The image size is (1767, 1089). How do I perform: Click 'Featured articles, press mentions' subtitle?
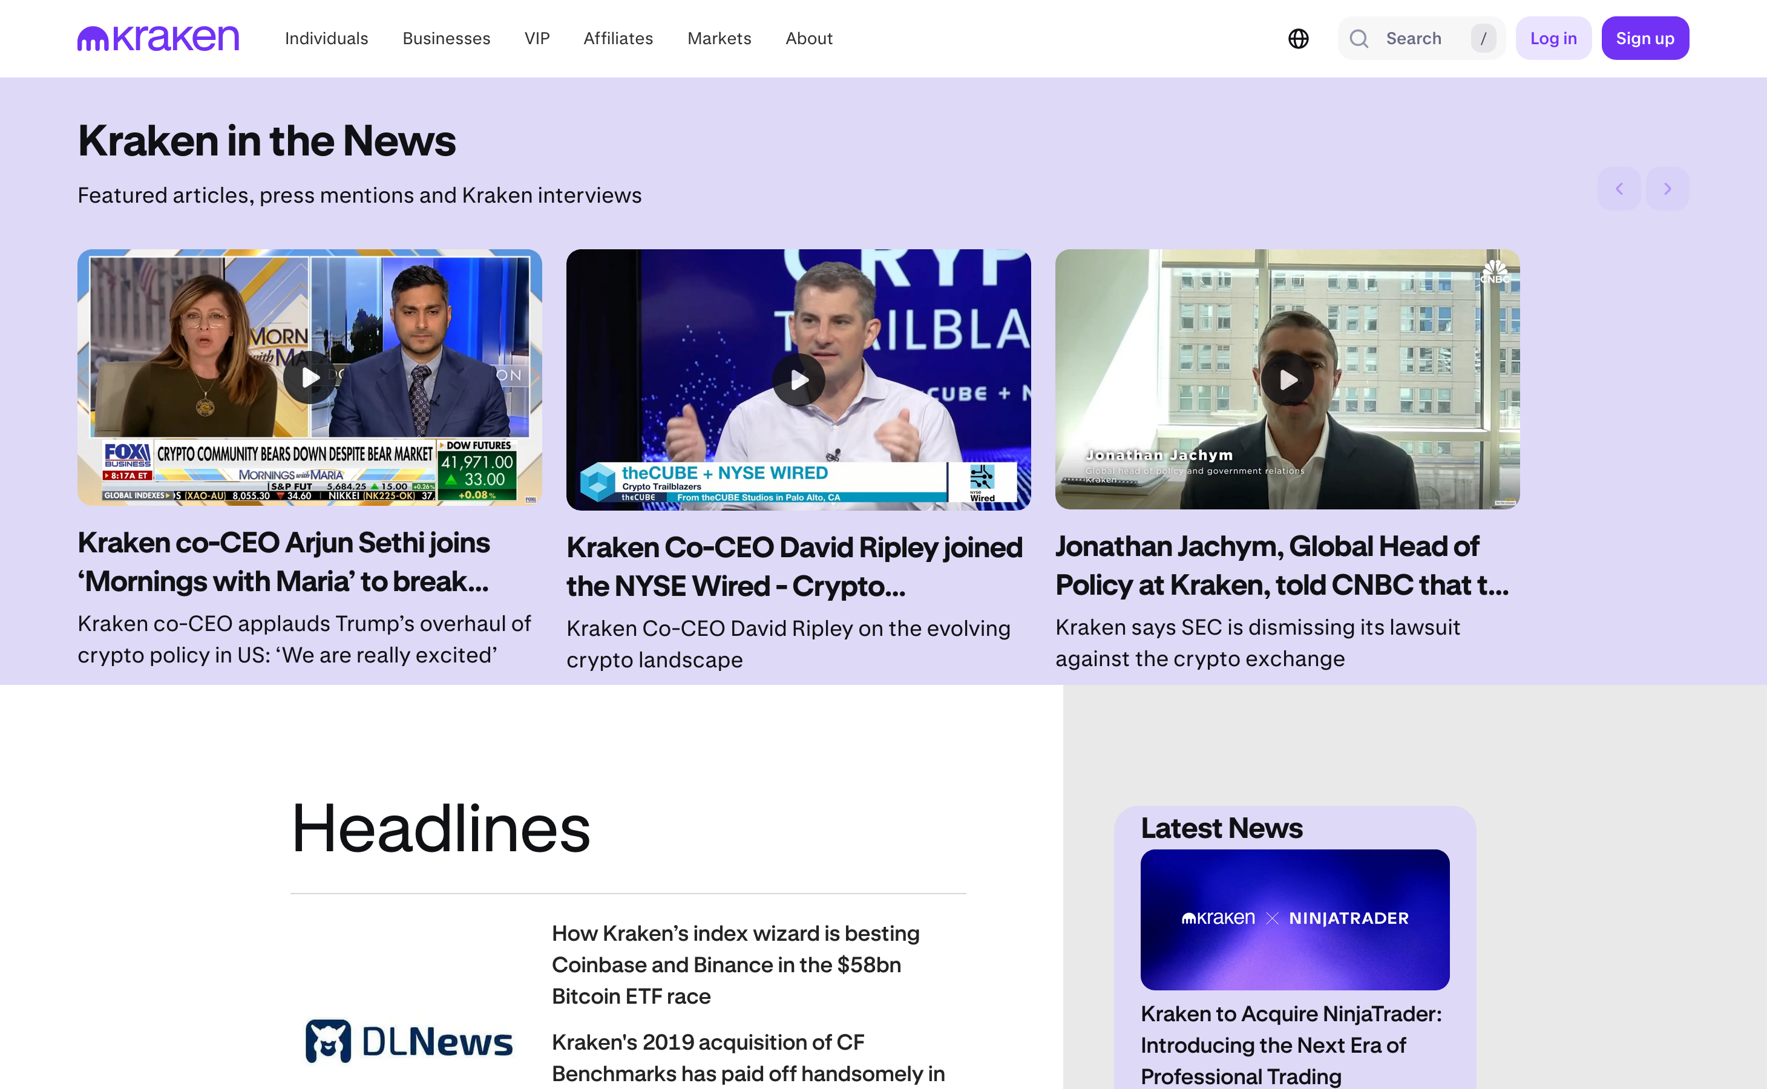(359, 195)
